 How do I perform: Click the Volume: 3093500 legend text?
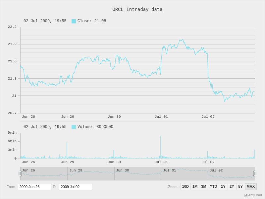click(x=95, y=127)
